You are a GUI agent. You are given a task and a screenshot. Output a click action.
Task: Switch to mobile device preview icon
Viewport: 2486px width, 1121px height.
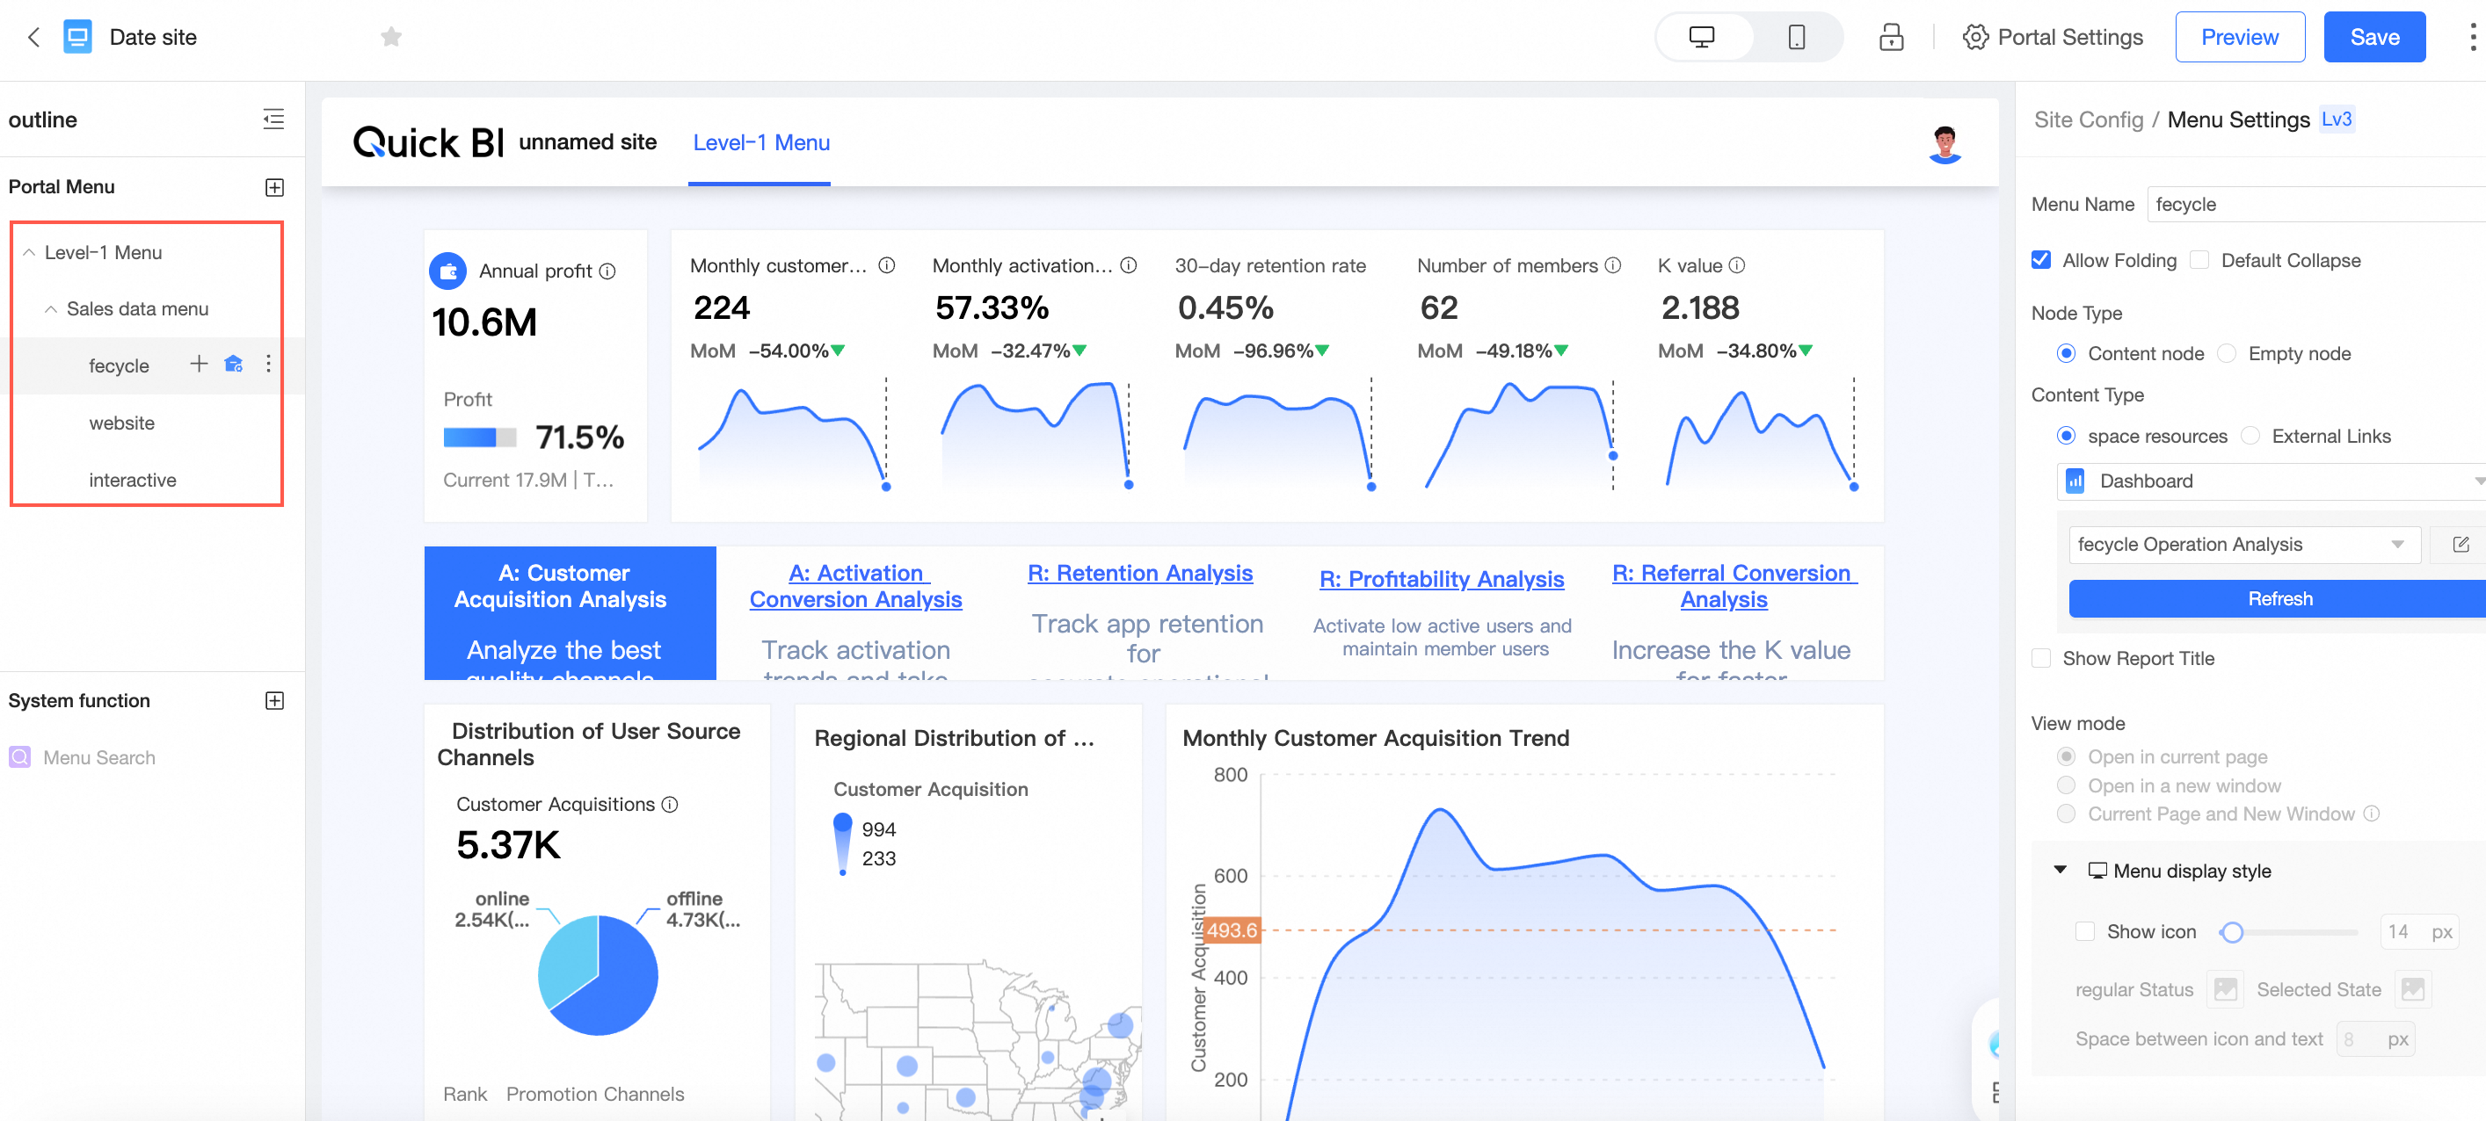(1795, 37)
